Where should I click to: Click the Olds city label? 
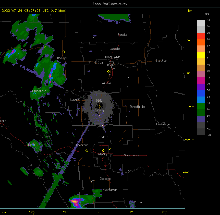[99, 101]
